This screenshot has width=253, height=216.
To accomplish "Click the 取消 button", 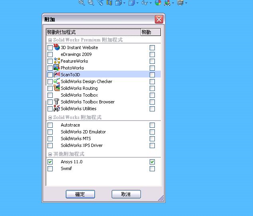I will [126, 194].
